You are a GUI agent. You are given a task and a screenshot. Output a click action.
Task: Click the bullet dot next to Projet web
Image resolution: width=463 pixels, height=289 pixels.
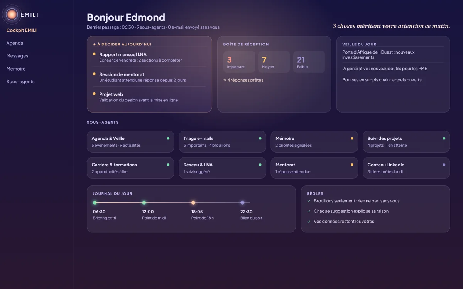point(94,94)
